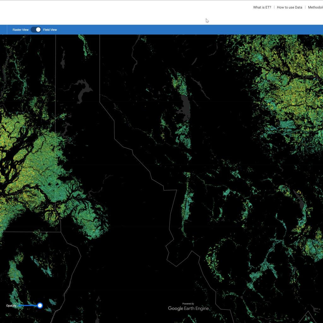Select the Field View label
Image resolution: width=323 pixels, height=323 pixels.
[x=50, y=30]
